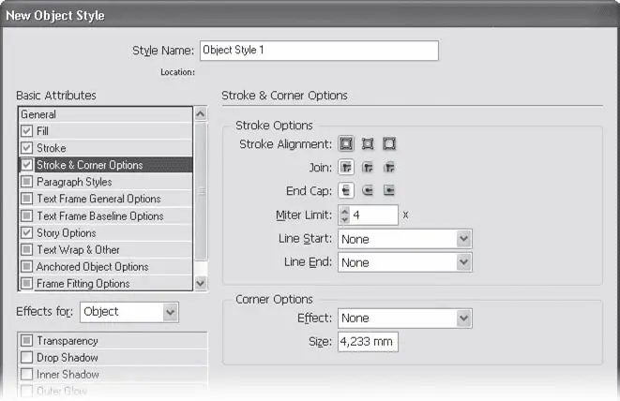Select align stroke to outside icon
This screenshot has width=620, height=401.
(389, 143)
